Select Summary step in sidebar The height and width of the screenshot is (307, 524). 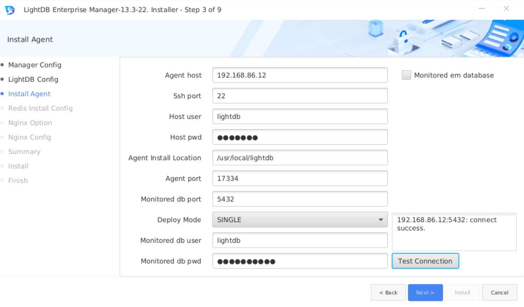tap(24, 151)
